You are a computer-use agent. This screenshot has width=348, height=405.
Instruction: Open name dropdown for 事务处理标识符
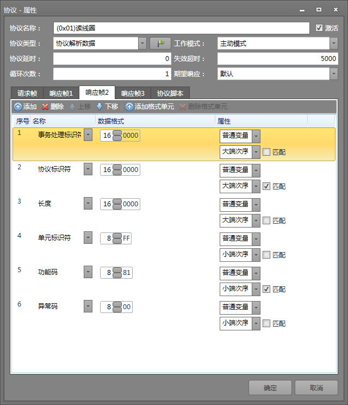(88, 135)
